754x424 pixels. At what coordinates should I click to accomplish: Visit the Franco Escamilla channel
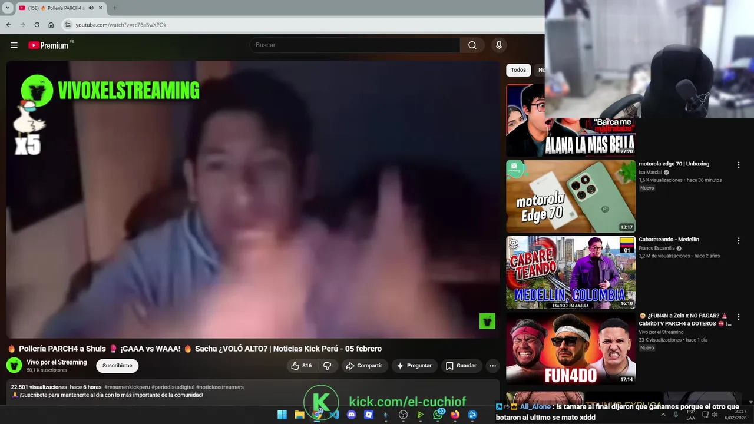coord(657,249)
